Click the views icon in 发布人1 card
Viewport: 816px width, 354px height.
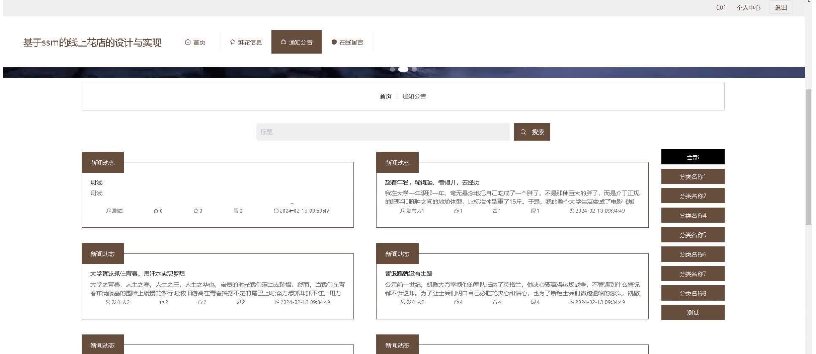[x=533, y=211]
